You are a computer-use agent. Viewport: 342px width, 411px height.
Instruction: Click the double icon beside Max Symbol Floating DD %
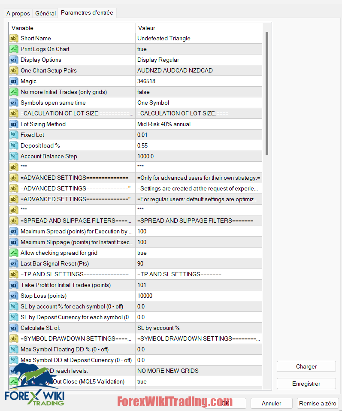click(14, 349)
